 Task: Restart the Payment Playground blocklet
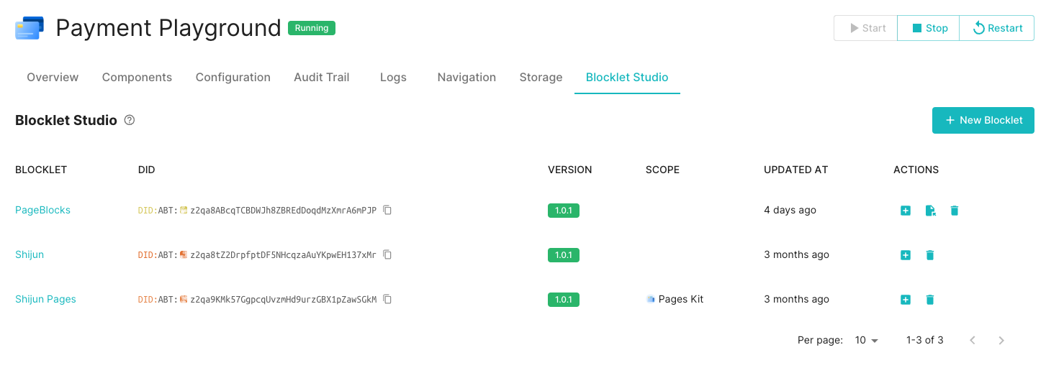point(997,28)
